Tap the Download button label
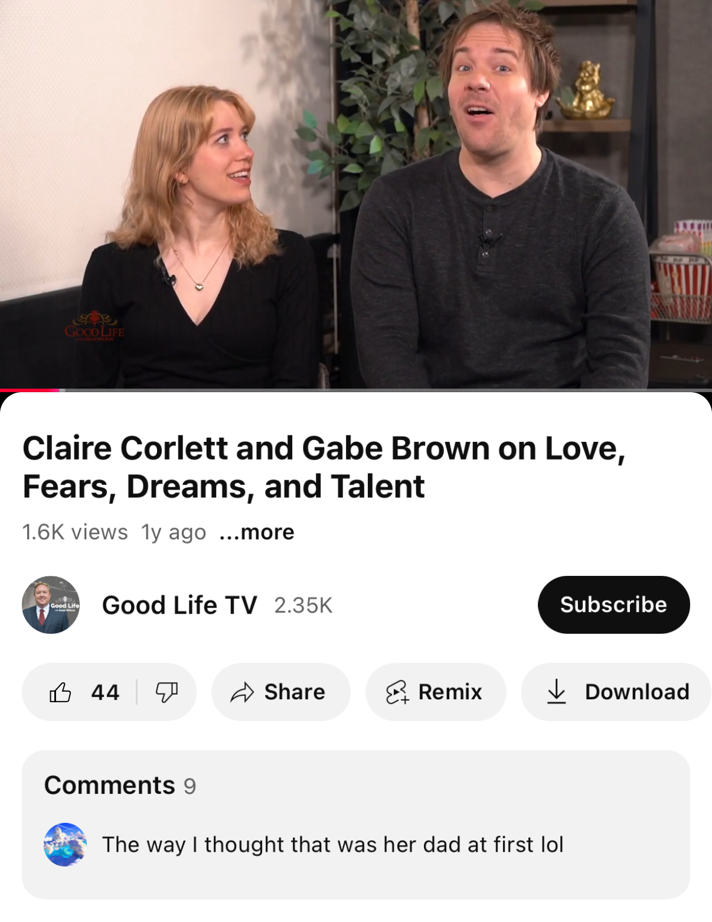This screenshot has height=922, width=712. [x=637, y=692]
